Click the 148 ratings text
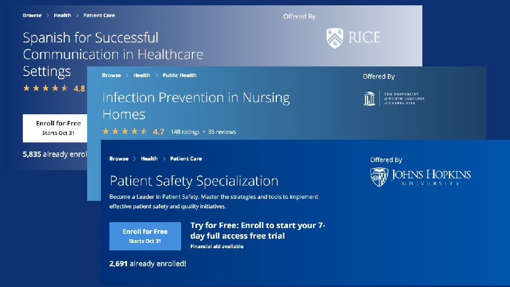The width and height of the screenshot is (510, 287). pos(185,132)
